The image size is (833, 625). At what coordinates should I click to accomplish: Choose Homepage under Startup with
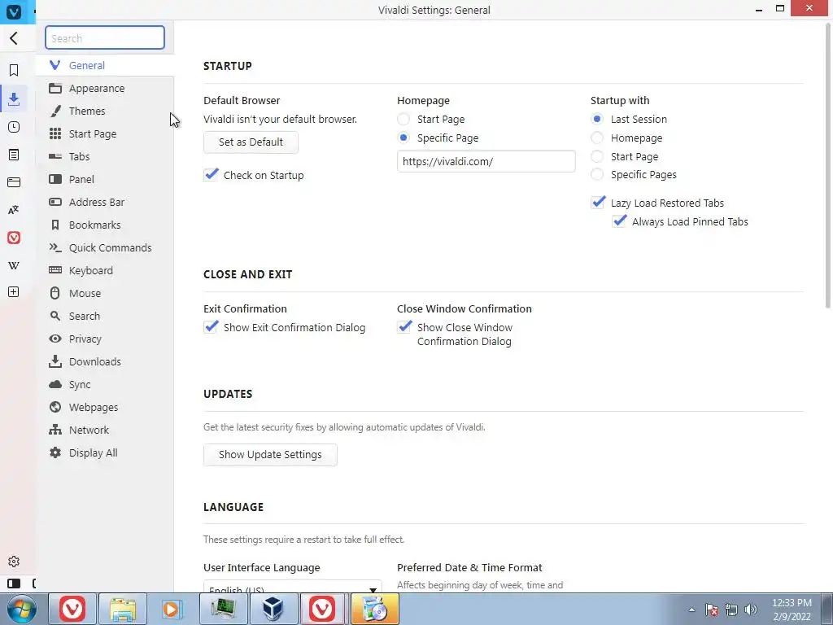tap(597, 138)
